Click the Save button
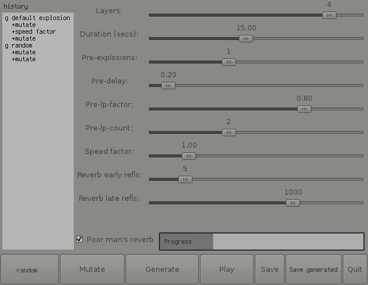The height and width of the screenshot is (285, 368). tap(270, 270)
